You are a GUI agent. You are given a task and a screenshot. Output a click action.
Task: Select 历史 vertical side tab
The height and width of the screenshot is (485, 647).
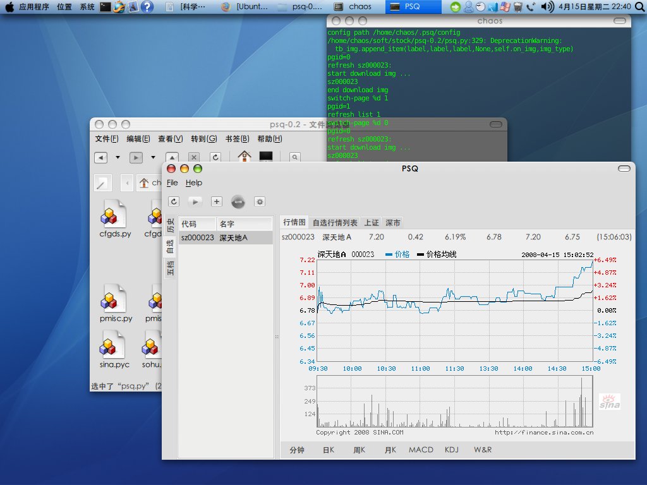pyautogui.click(x=170, y=225)
